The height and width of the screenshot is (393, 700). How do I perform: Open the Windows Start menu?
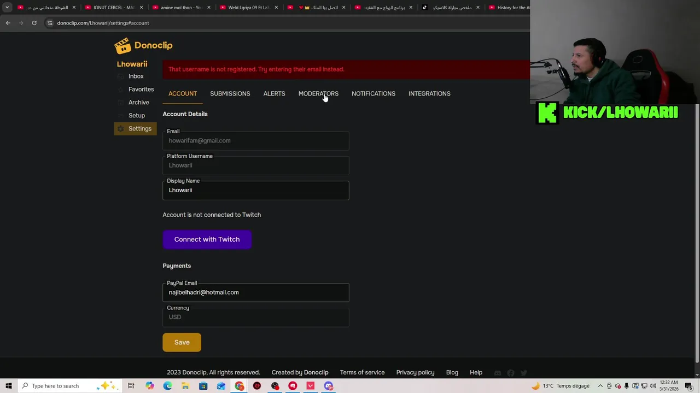(8, 386)
